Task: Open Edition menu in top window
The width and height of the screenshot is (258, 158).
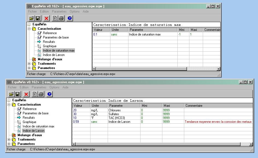Action: coord(44,11)
